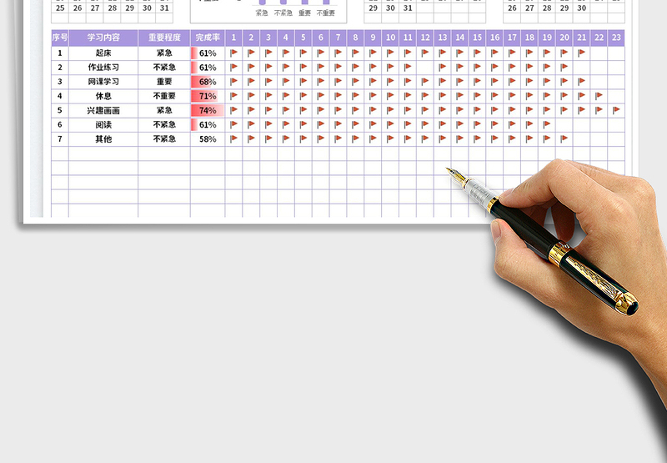Click the day 23 flag in 兴趣画画 row
Viewport: 667px width, 463px height.
click(616, 110)
